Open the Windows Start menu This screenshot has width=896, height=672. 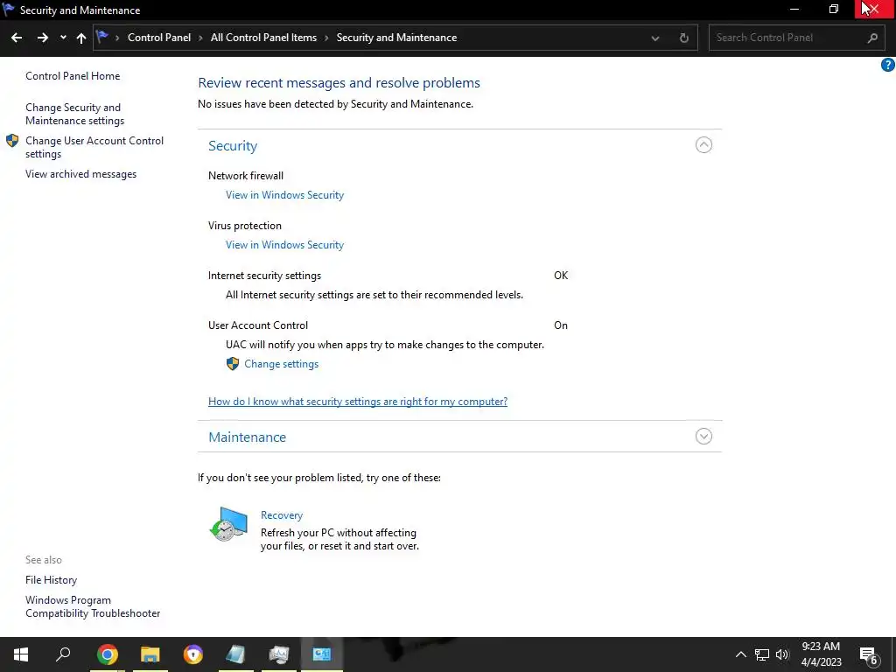(21, 654)
